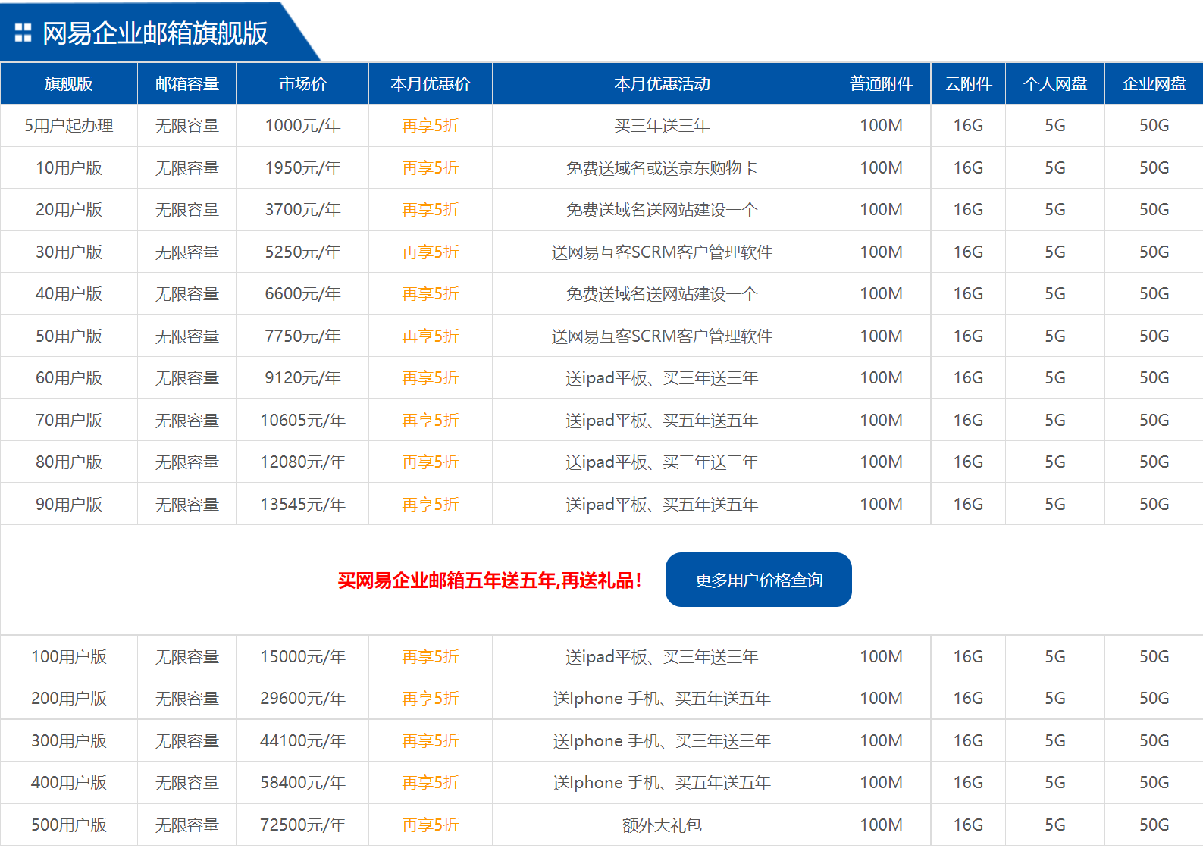The image size is (1203, 848).
Task: Click the 邮箱容量 column header
Action: tap(187, 84)
